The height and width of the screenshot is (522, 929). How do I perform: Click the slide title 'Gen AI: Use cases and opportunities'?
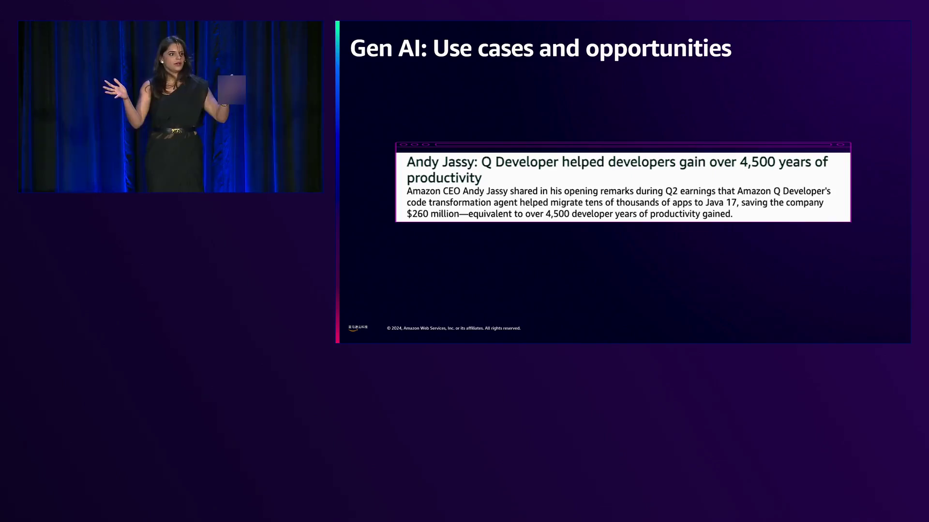[x=540, y=48]
